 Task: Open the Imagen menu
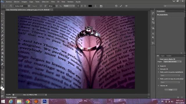coord(24,2)
